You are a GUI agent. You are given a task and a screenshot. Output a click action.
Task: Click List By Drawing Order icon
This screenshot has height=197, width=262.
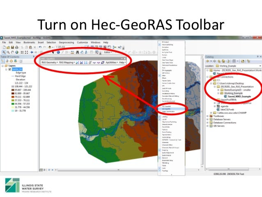(x=3, y=61)
